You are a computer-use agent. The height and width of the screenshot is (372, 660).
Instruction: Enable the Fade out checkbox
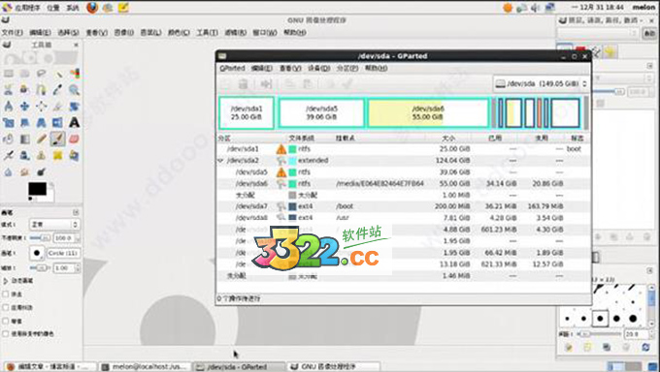[6, 294]
